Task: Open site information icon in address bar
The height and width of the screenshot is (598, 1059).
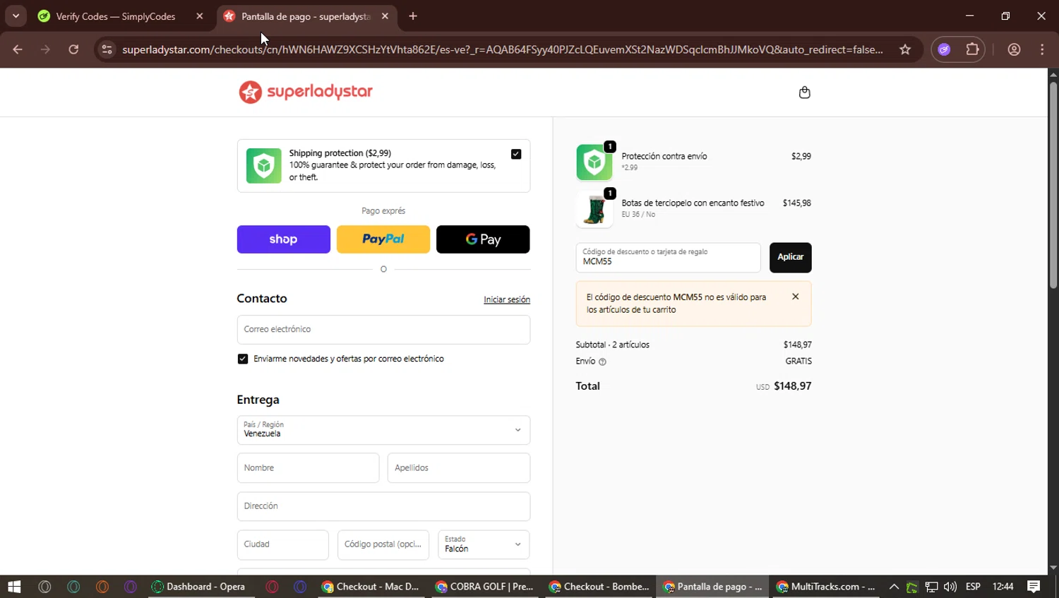Action: [x=107, y=49]
